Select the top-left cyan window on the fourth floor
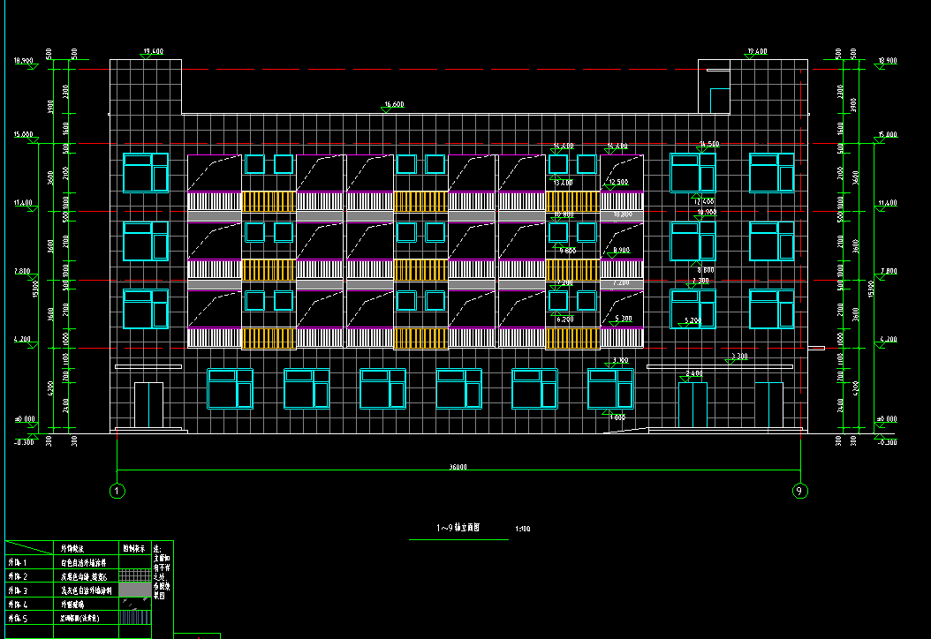Viewport: 931px width, 639px height. [x=146, y=173]
